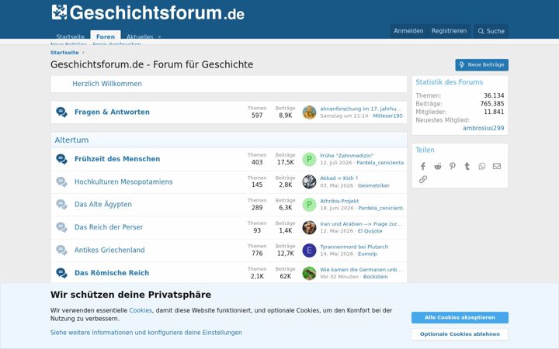
Task: Open Antikes Griechenland forum
Action: (x=109, y=250)
